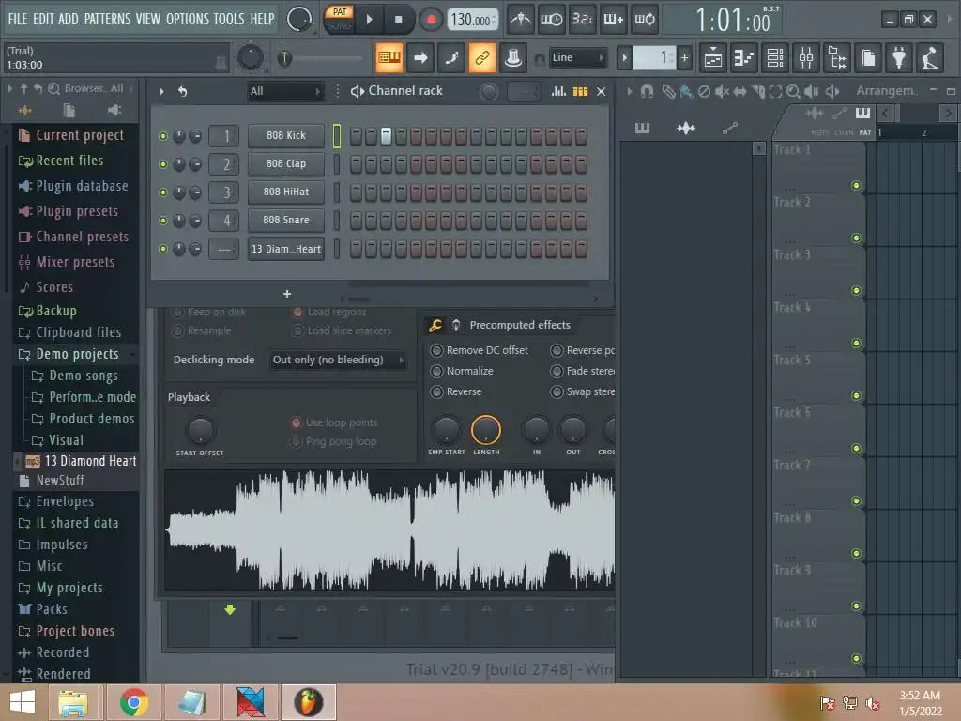
Task: Add a channel with plus button
Action: click(287, 294)
